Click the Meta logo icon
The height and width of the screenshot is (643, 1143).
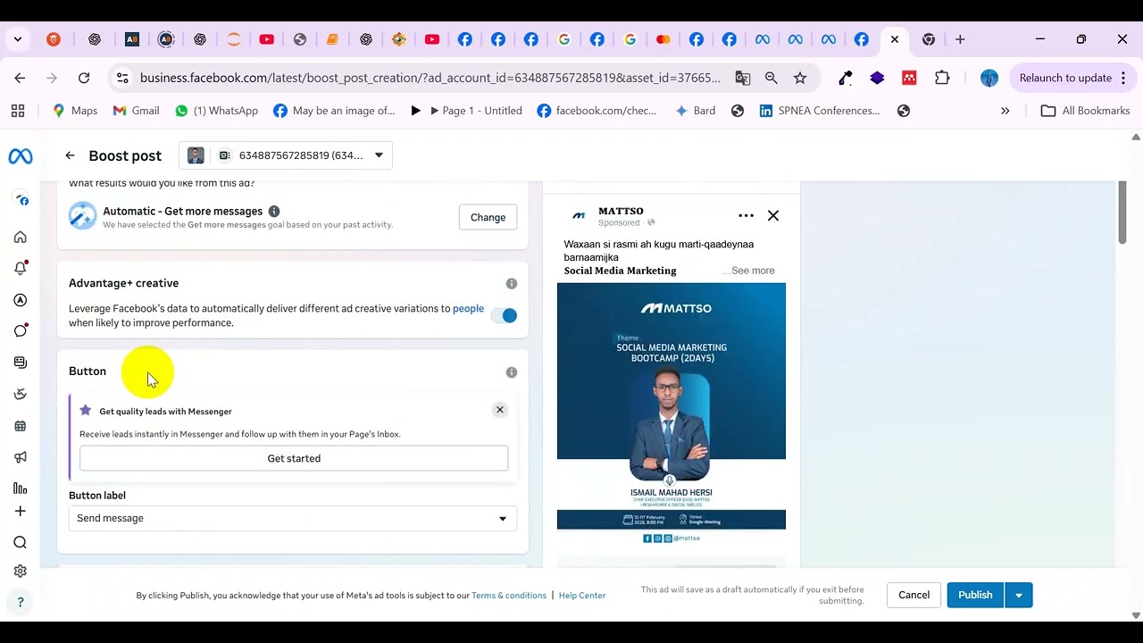pyautogui.click(x=21, y=156)
